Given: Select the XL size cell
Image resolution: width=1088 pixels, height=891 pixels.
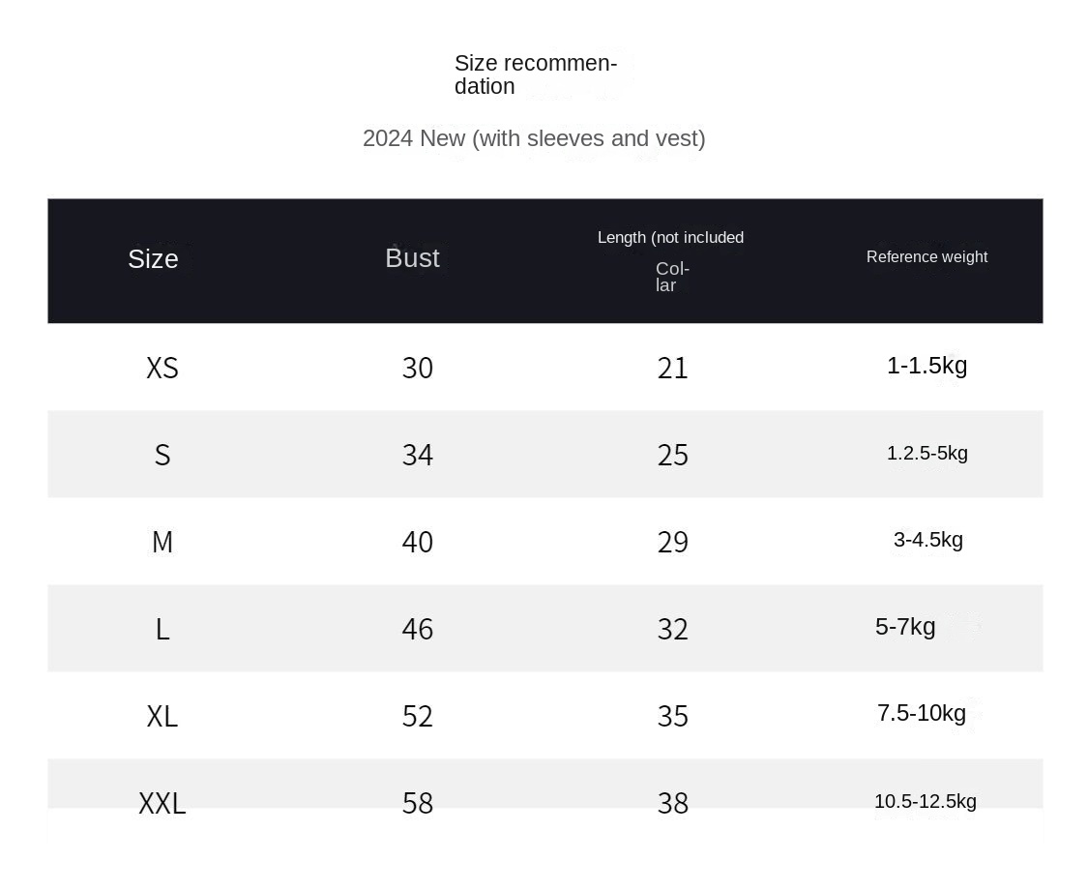Looking at the screenshot, I should click(x=162, y=717).
